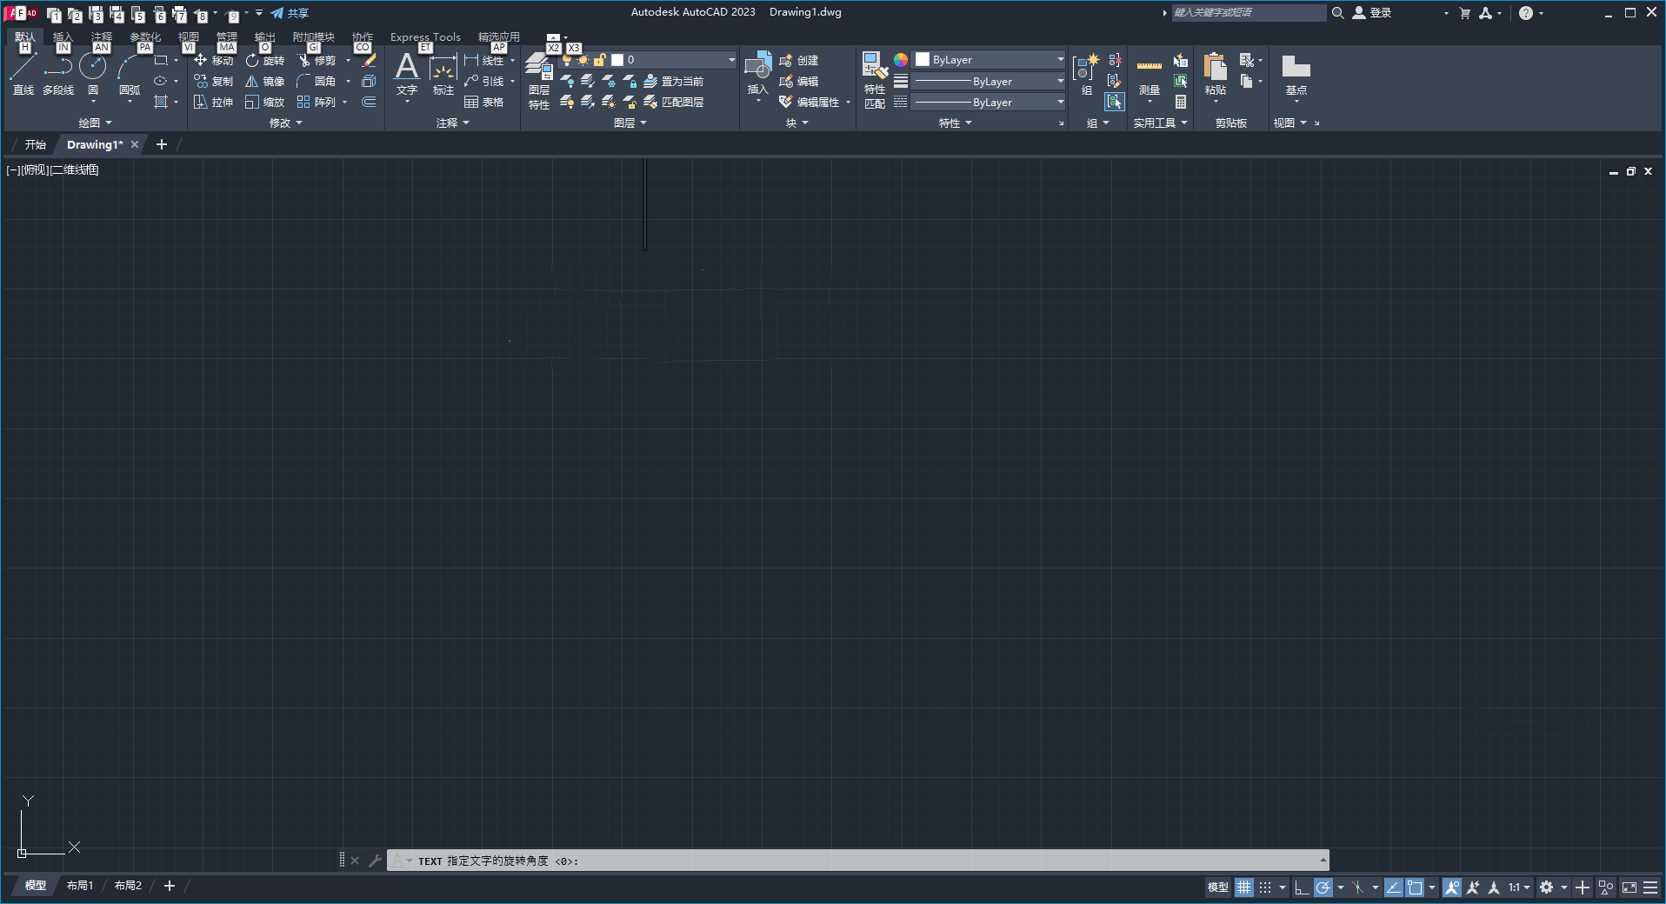1666x904 pixels.
Task: Open the 插入 (Insert) ribbon tab
Action: coord(63,37)
